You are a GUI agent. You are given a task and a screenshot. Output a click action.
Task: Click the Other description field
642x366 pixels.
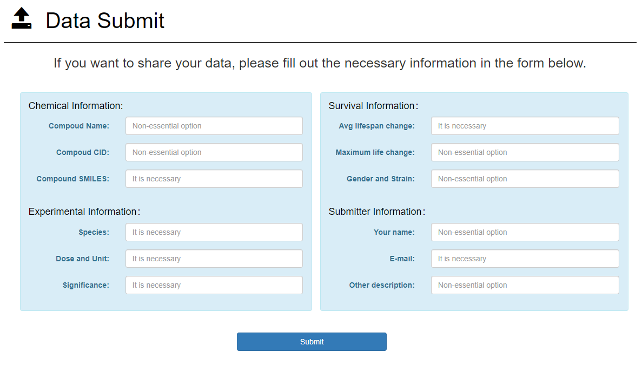coord(525,285)
